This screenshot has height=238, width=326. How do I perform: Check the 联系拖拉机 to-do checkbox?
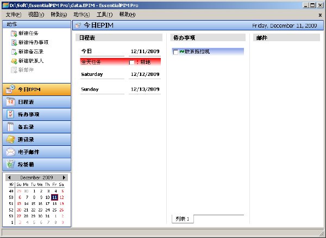175,52
